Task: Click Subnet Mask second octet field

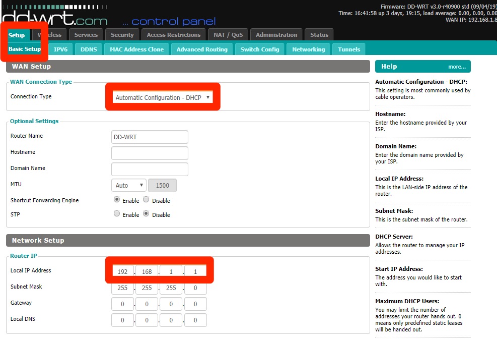Action: tap(147, 288)
